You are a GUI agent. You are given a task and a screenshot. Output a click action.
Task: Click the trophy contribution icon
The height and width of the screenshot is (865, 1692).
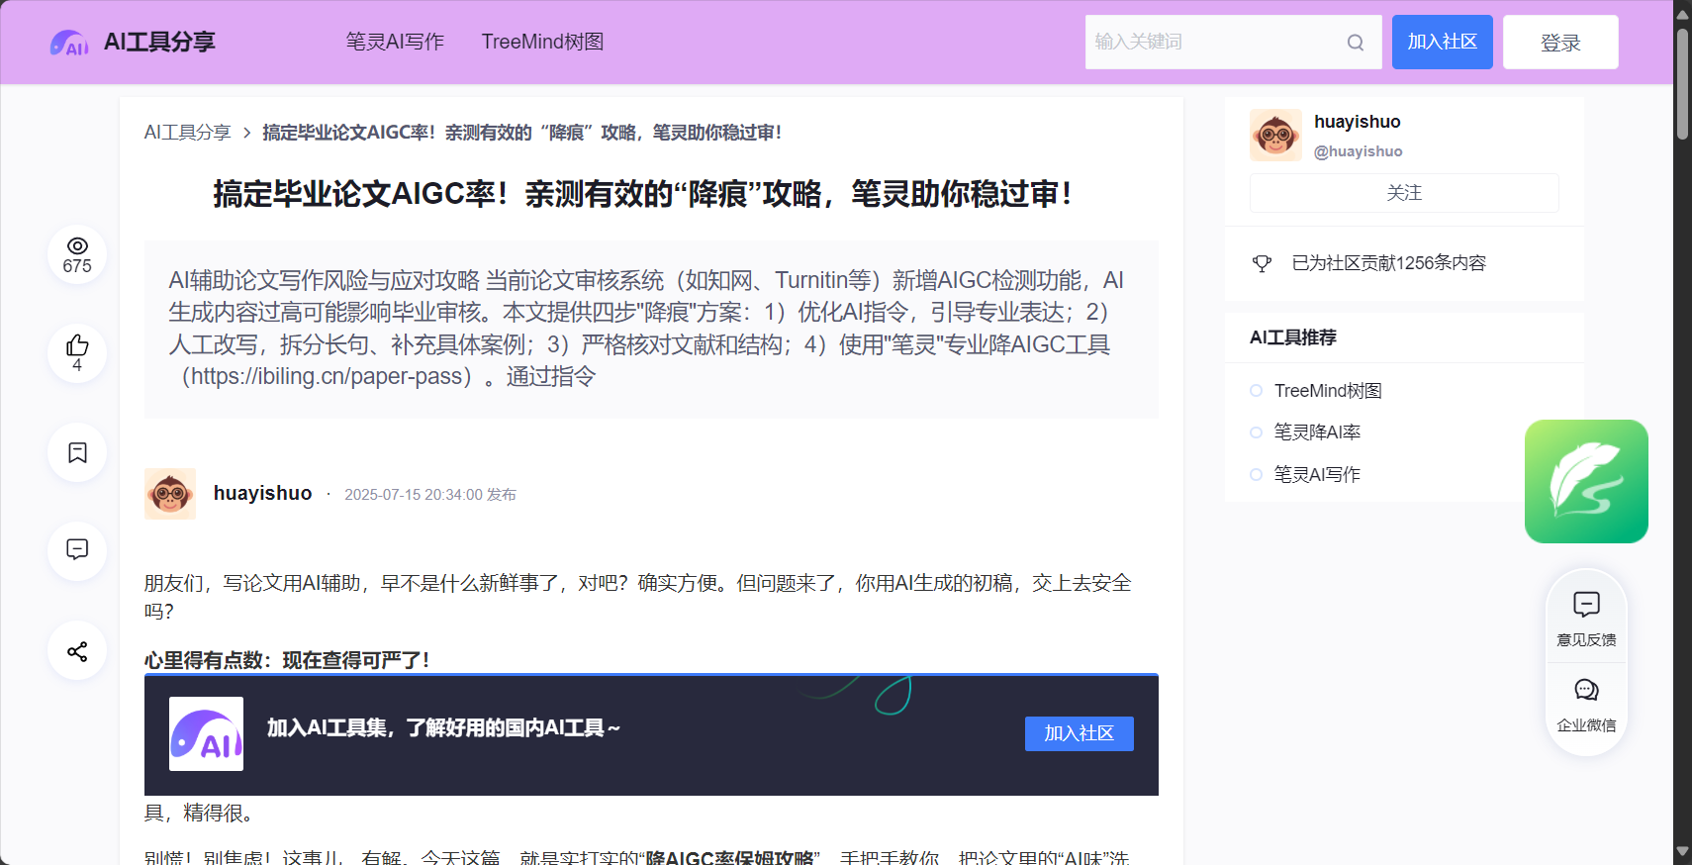click(1262, 263)
